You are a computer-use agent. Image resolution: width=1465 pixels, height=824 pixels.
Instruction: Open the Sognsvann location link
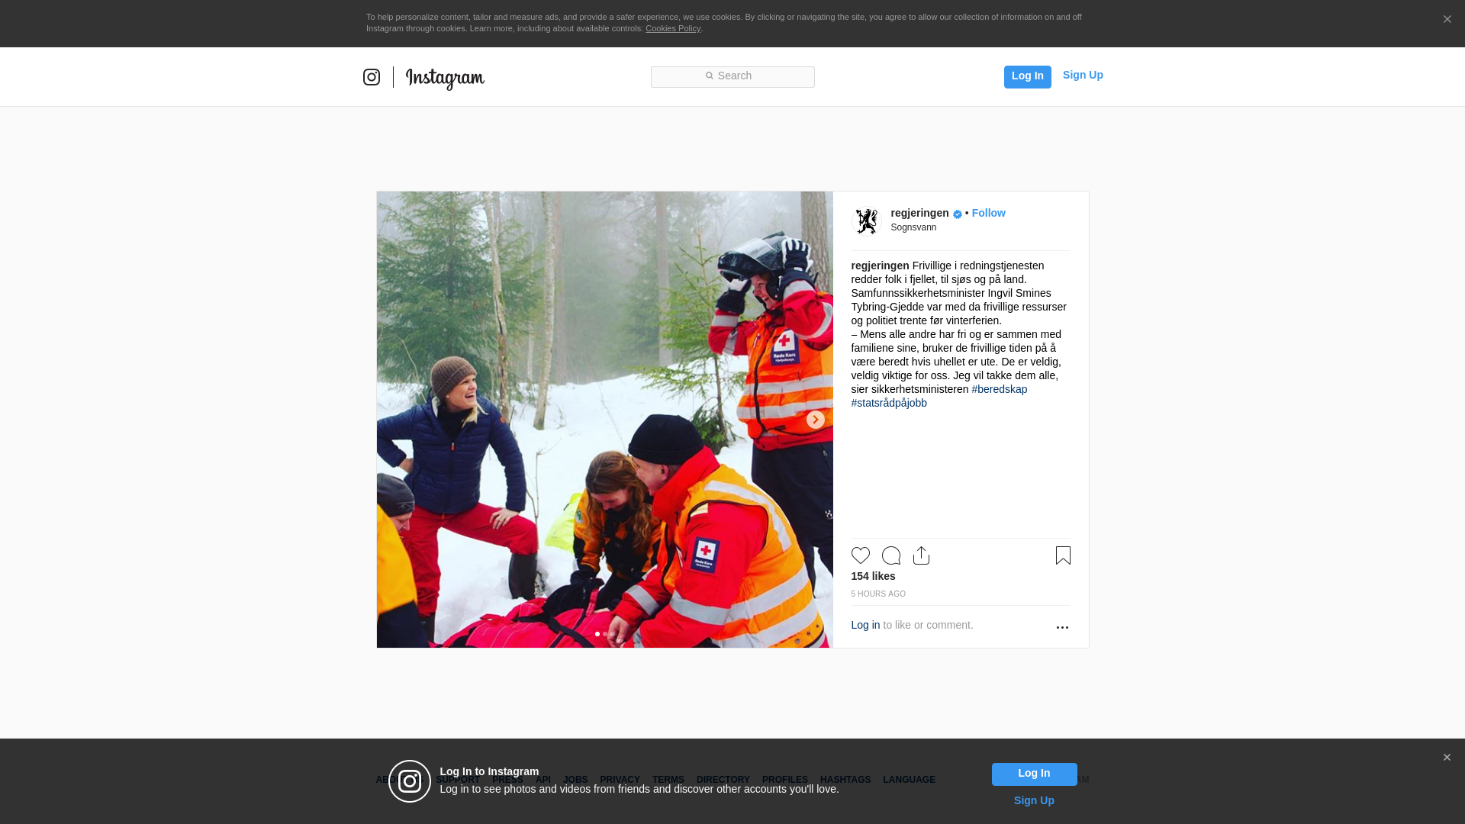tap(913, 227)
